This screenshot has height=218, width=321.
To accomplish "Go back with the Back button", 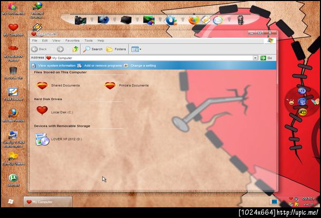I will click(39, 49).
